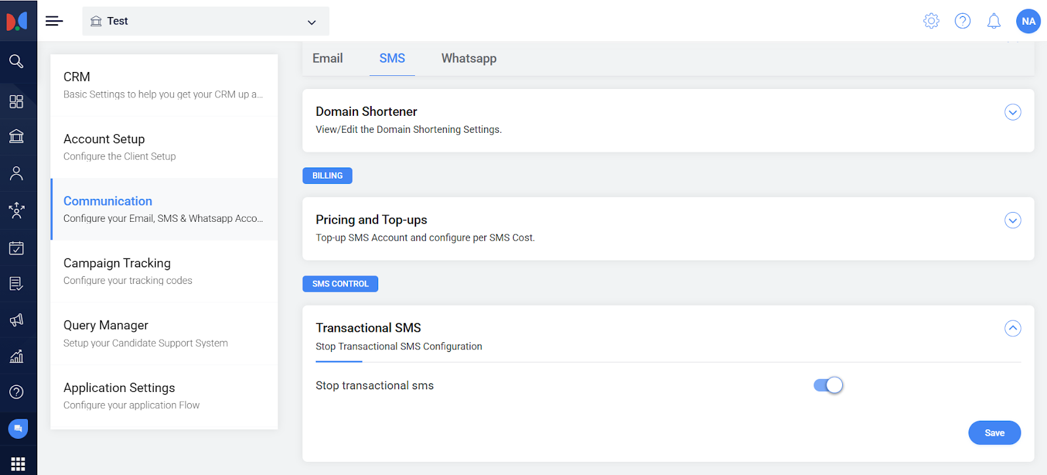This screenshot has width=1047, height=475.
Task: Open the calendar check icon in sidebar
Action: 16,248
